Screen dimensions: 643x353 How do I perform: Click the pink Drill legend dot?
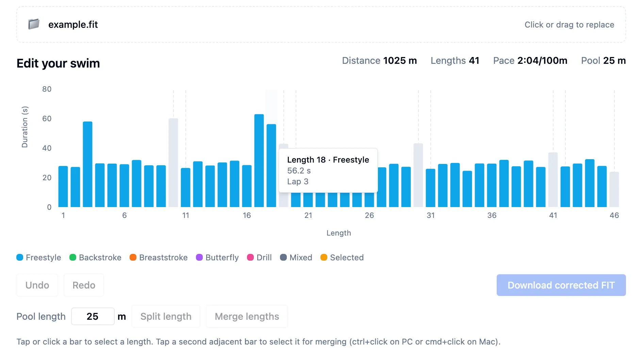251,257
